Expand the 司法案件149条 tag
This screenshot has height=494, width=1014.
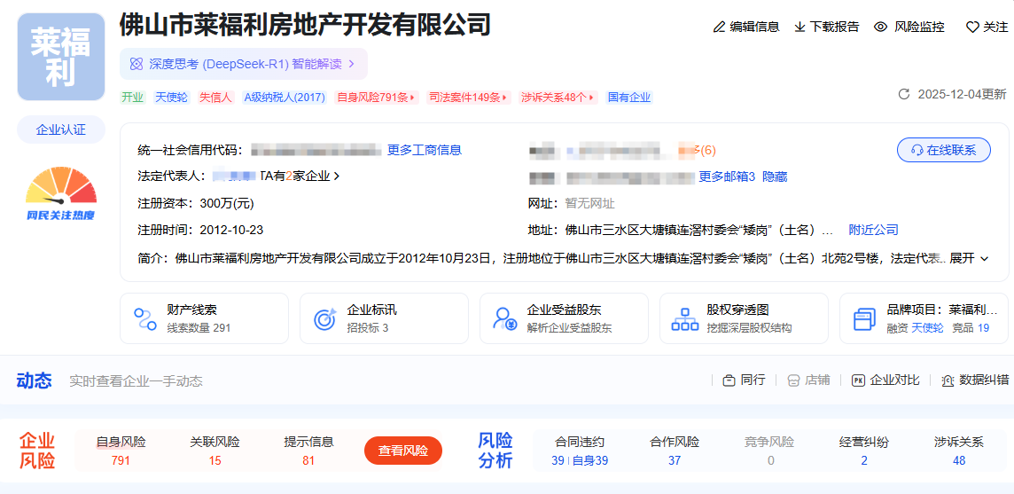pyautogui.click(x=470, y=98)
